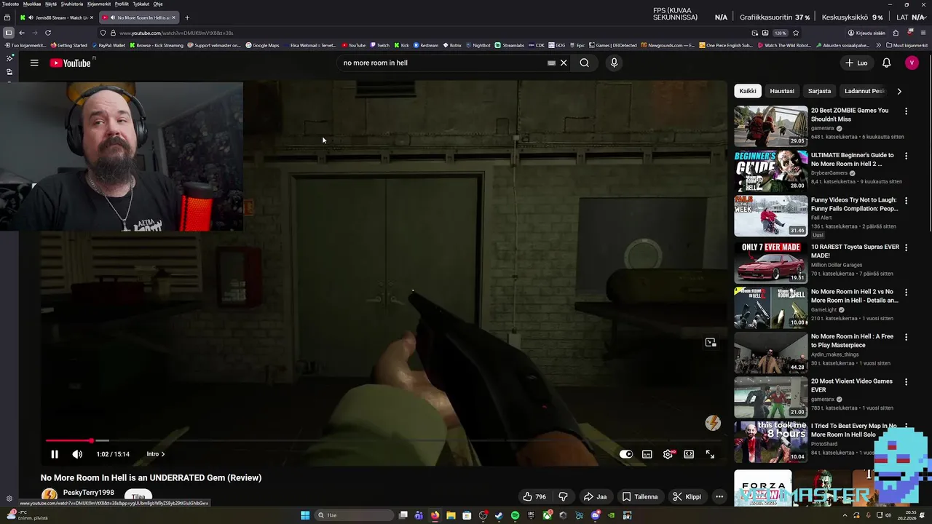The image size is (932, 524).
Task: Select the Kaikki filter chip
Action: 748,91
